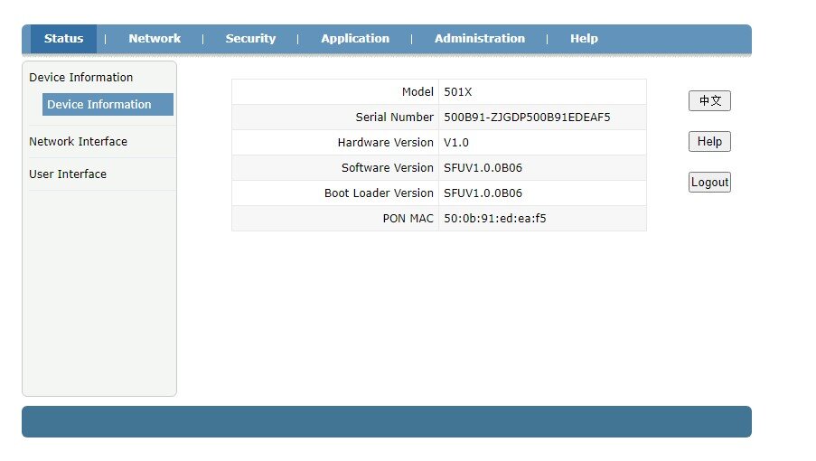Click the Hardware Version value V1.0
This screenshot has height=461, width=816.
point(456,143)
